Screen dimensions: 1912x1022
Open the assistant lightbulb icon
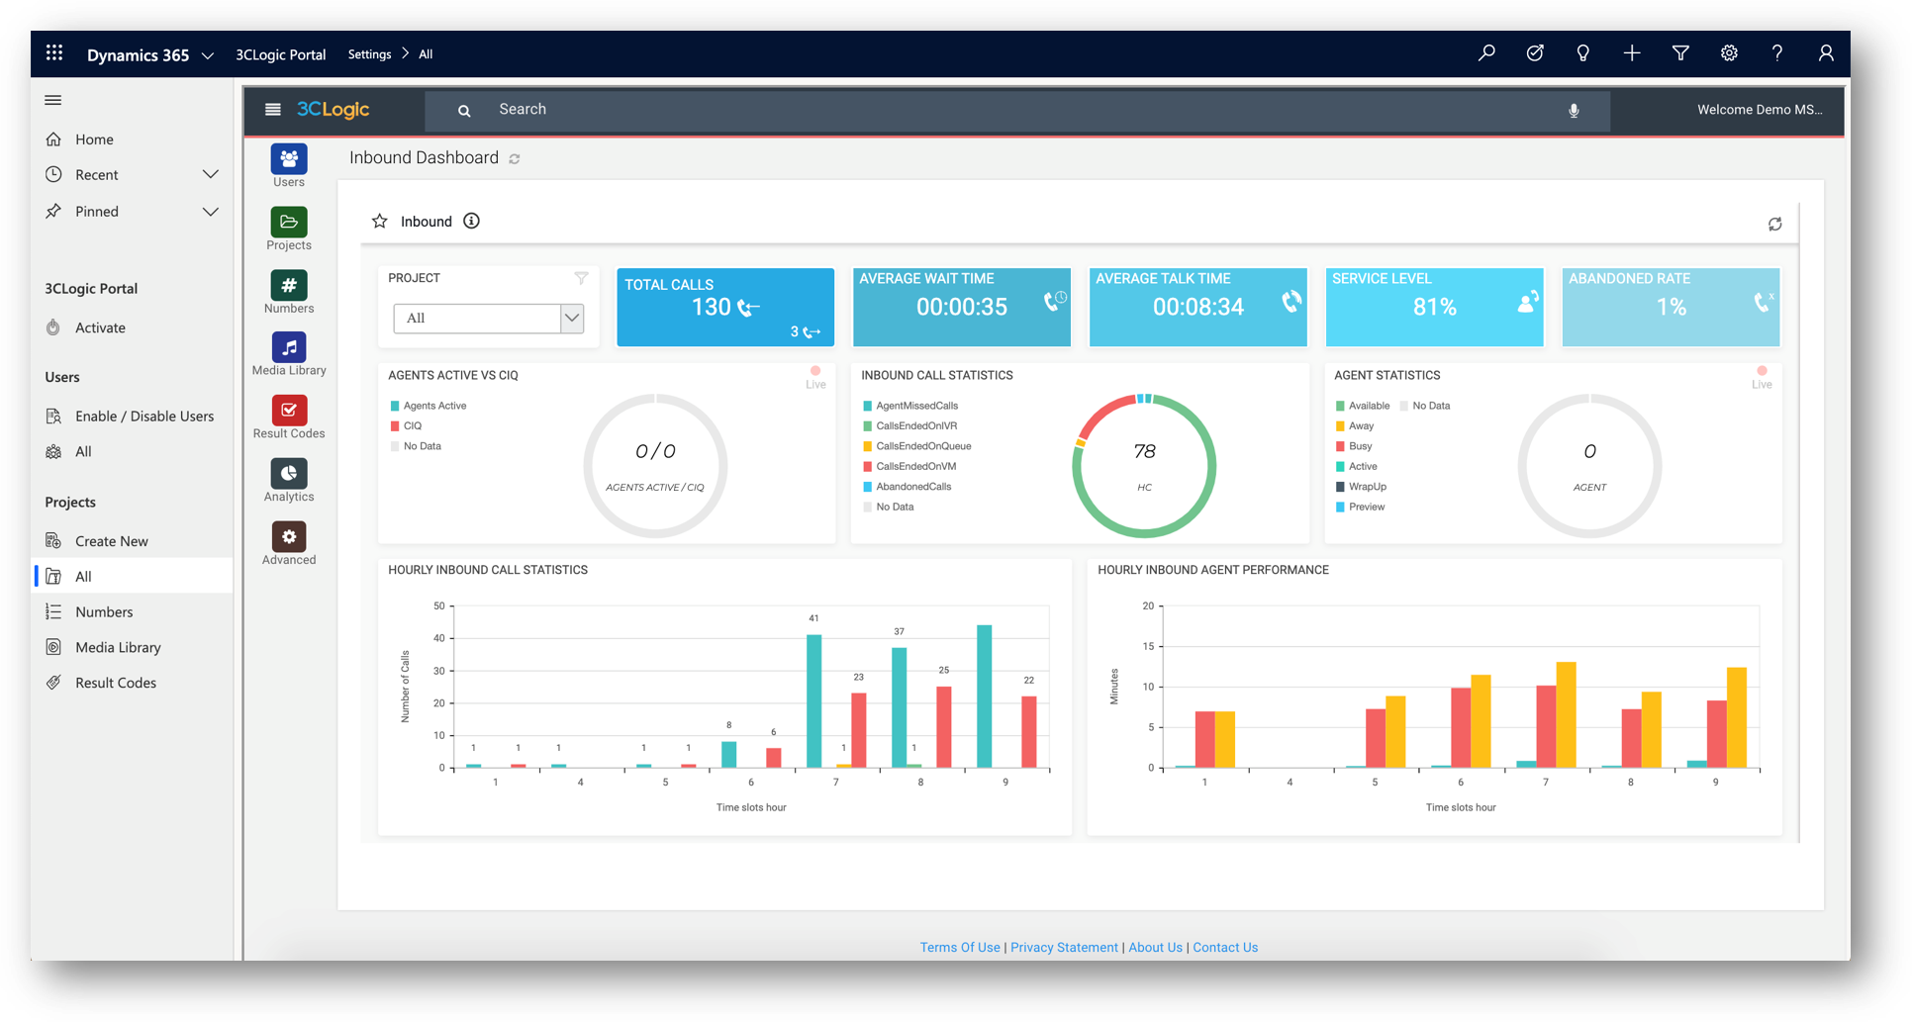[1583, 53]
